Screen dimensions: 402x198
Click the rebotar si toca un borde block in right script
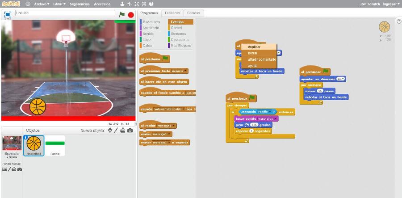point(326,97)
